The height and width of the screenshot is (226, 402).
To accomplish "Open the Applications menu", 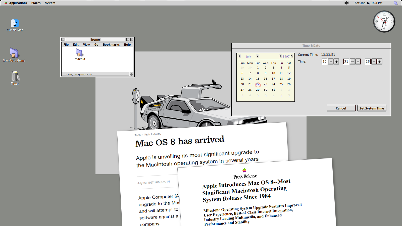I will coord(18,3).
